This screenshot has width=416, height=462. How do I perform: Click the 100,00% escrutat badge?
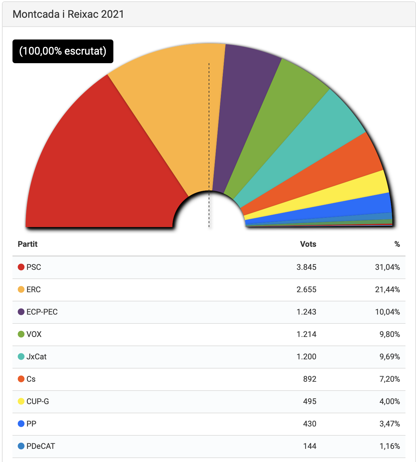coord(63,51)
